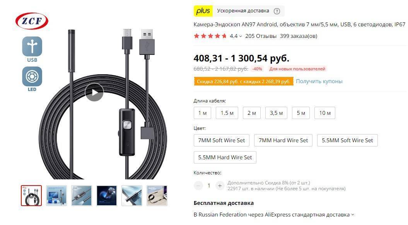
Task: Increase quantity with plus button
Action: pyautogui.click(x=220, y=186)
